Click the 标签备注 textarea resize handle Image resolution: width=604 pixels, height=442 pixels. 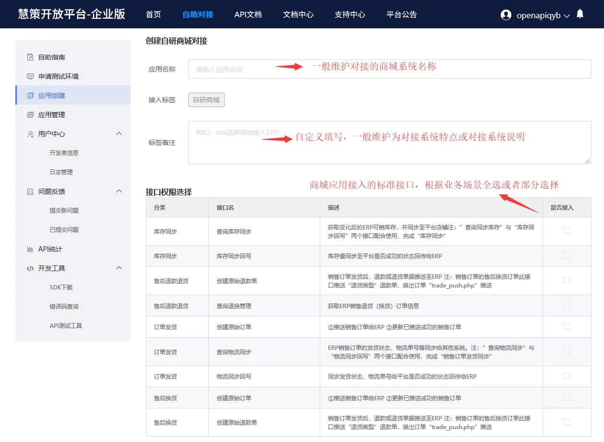587,161
